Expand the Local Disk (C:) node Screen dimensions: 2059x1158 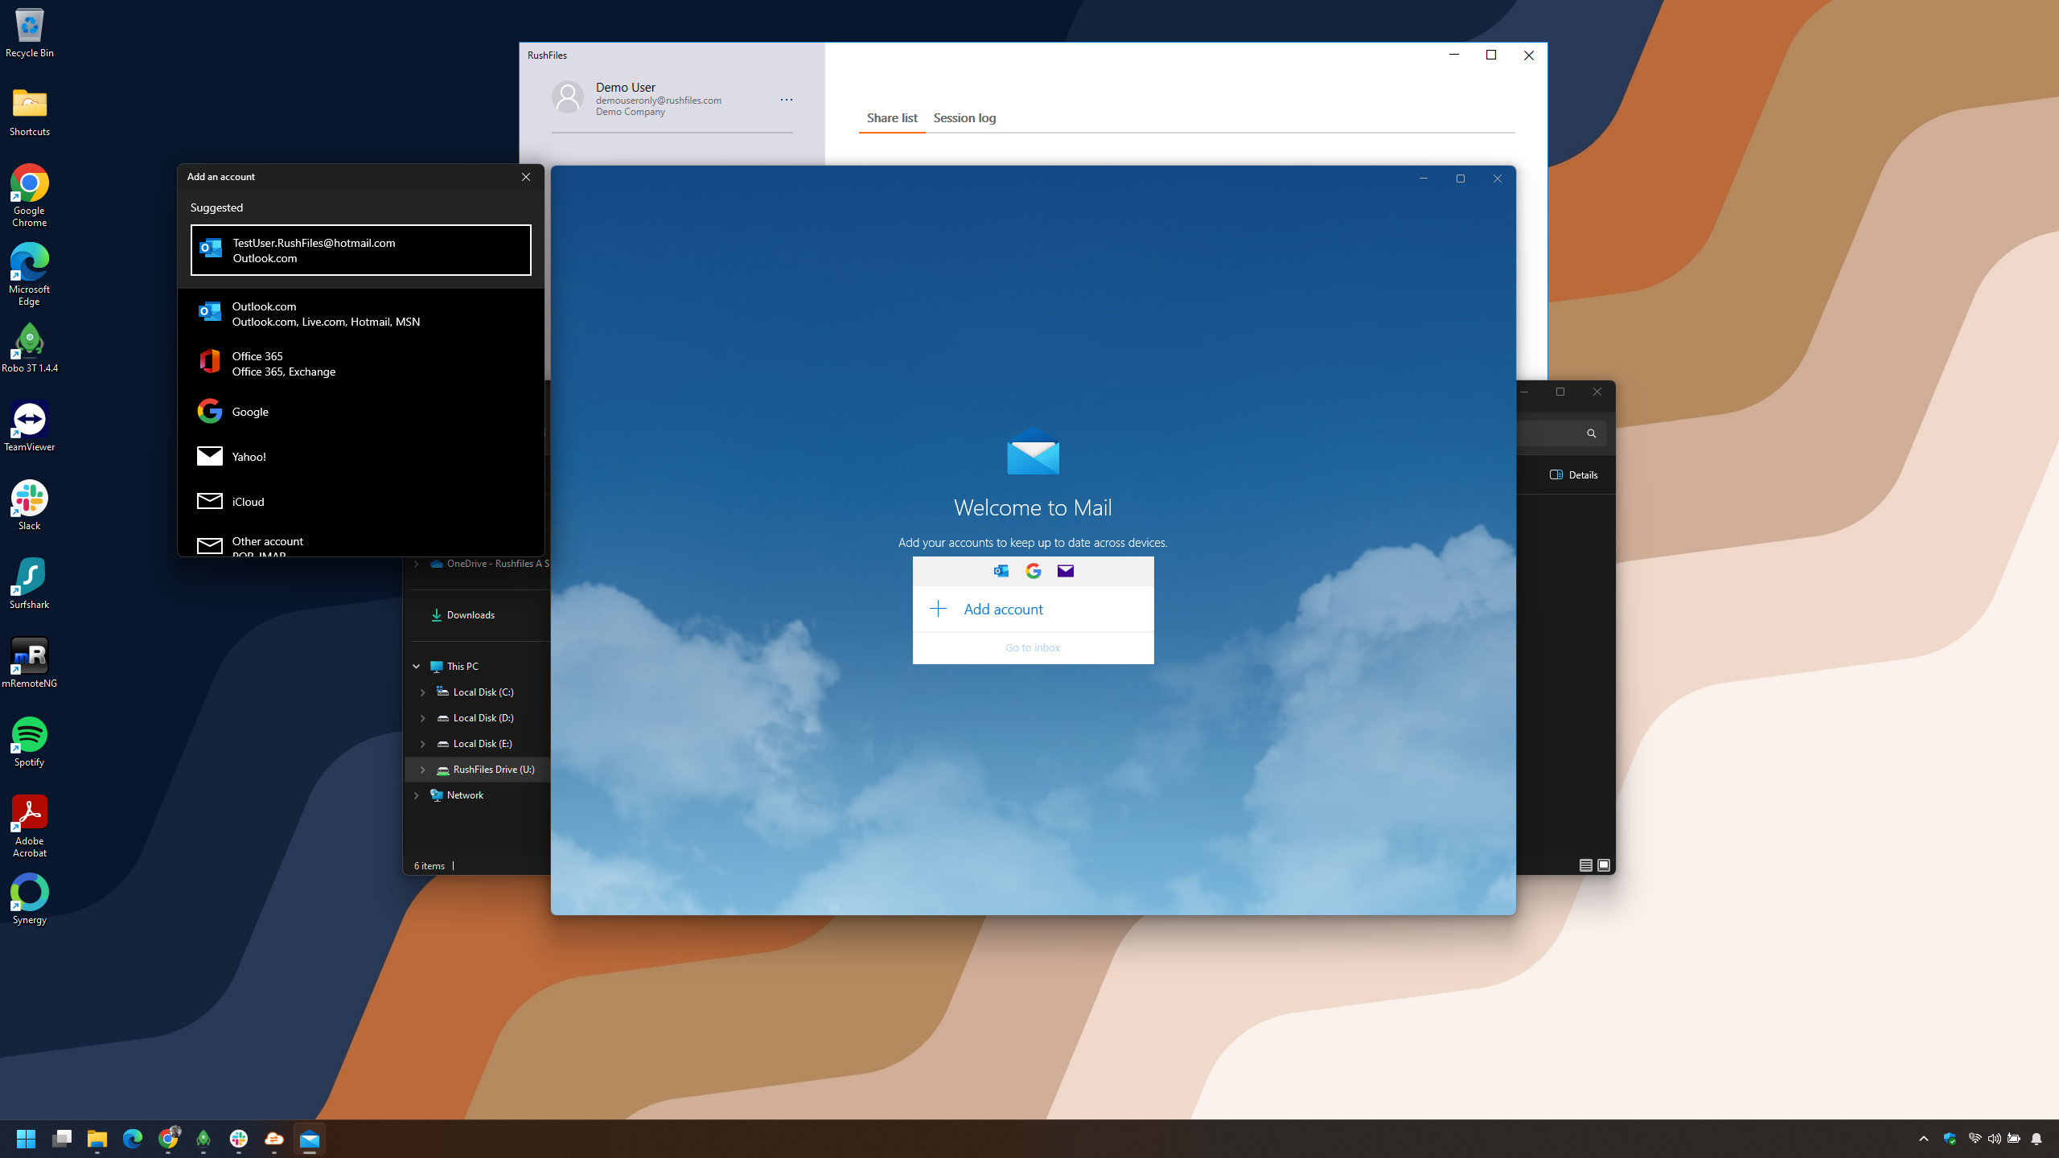(423, 692)
